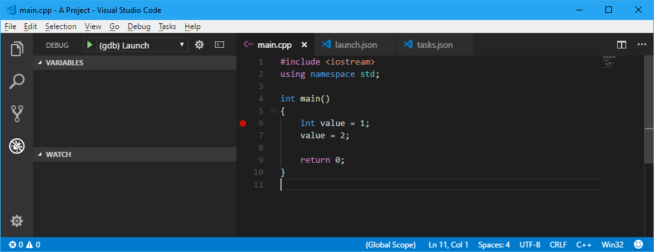
Task: Collapse the VARIABLES section
Action: [x=134, y=63]
